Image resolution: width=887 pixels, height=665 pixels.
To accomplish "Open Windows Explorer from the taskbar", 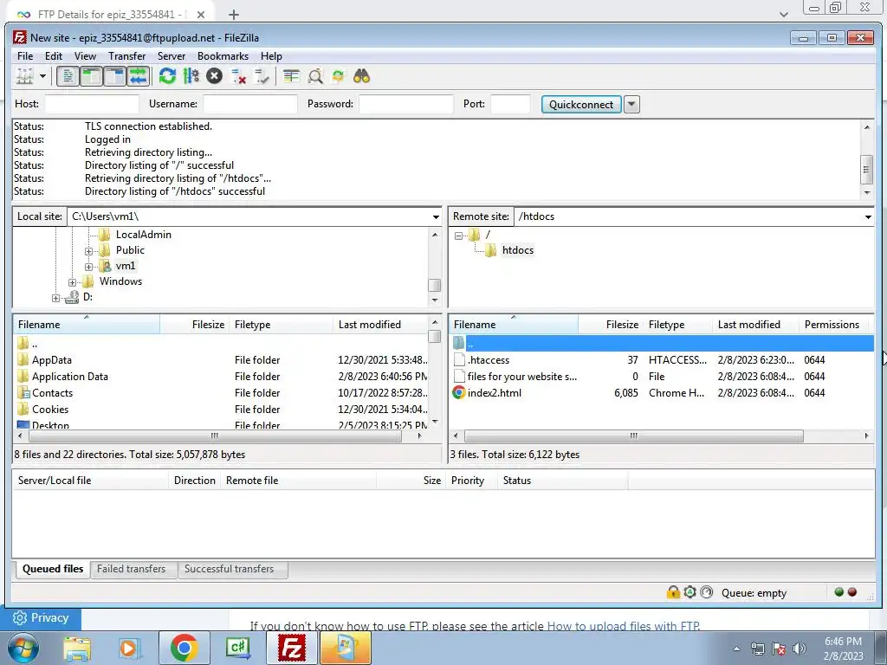I will (77, 648).
